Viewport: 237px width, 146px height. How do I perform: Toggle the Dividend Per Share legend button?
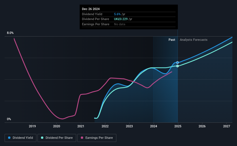(57, 138)
